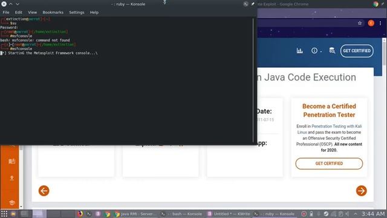Expand hidden system tray icons arrow
387x218 pixels.
[x=355, y=214]
